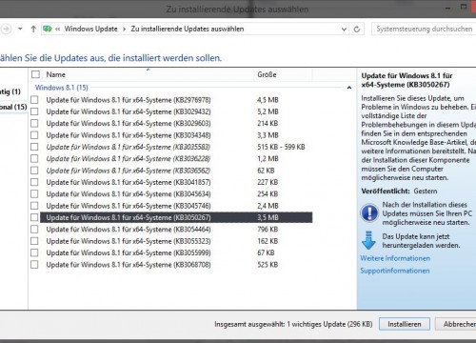The height and width of the screenshot is (343, 476).
Task: Check update KB3036562
Action: [34, 171]
